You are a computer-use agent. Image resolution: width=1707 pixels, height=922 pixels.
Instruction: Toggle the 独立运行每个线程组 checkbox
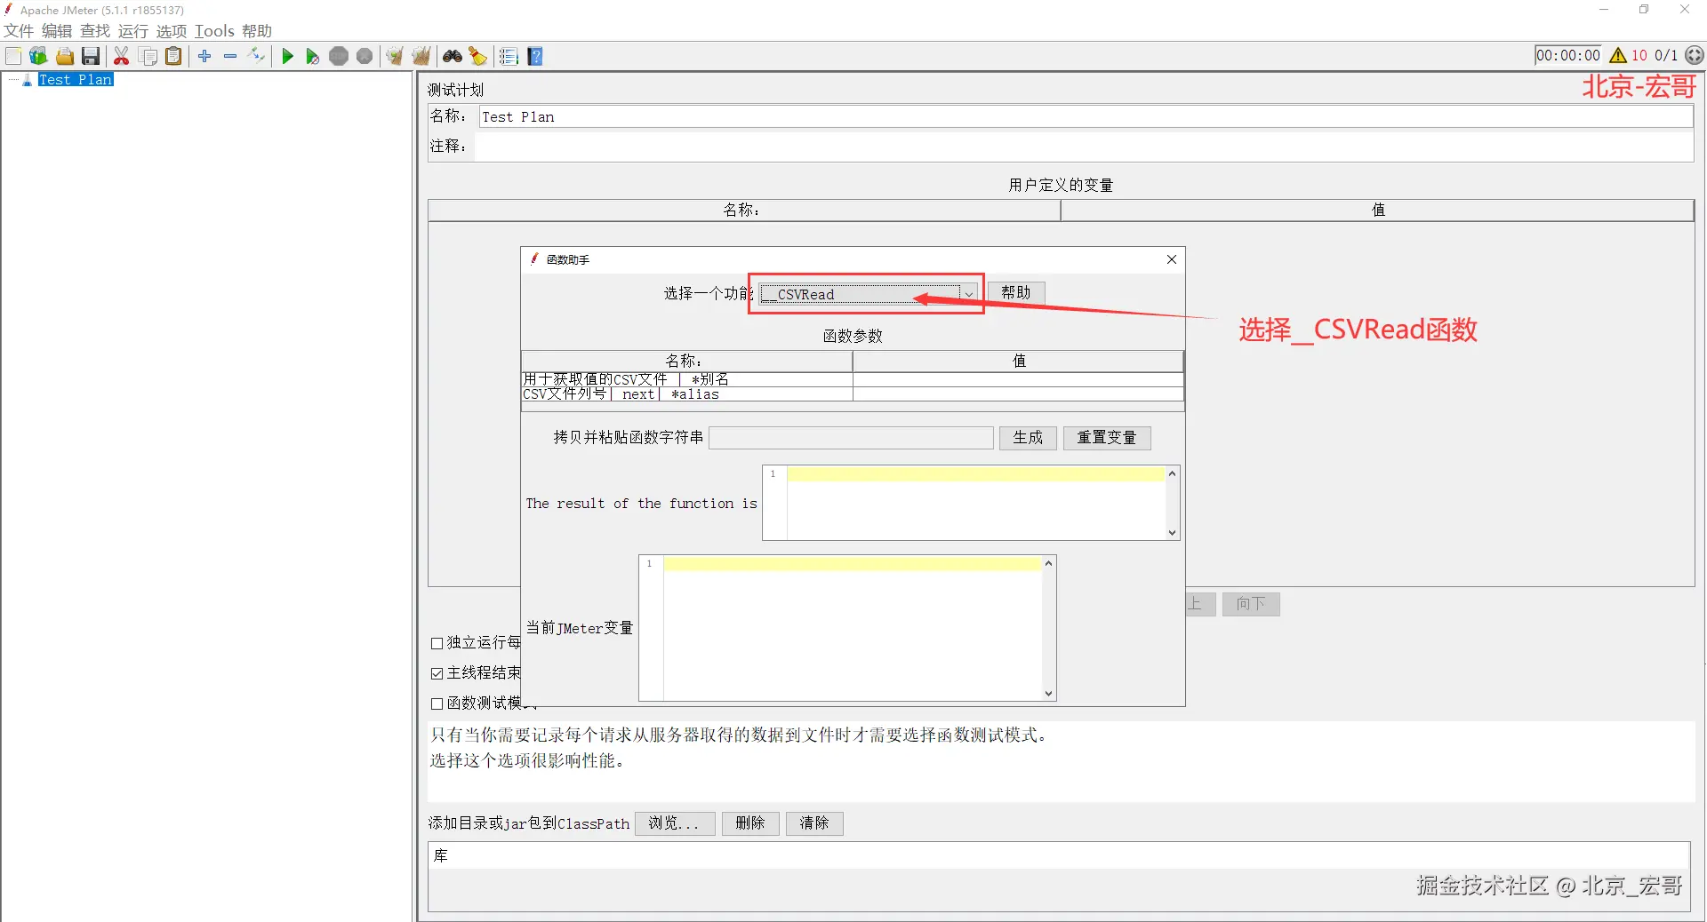pyautogui.click(x=437, y=643)
